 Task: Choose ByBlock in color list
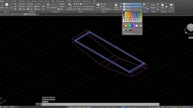click(132, 9)
